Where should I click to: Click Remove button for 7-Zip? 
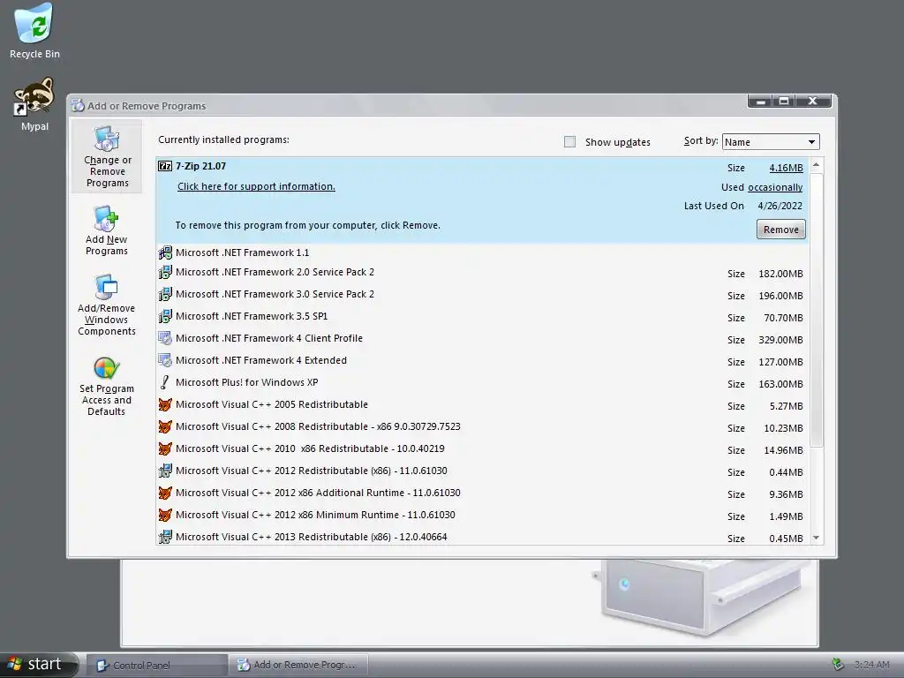[x=780, y=230]
